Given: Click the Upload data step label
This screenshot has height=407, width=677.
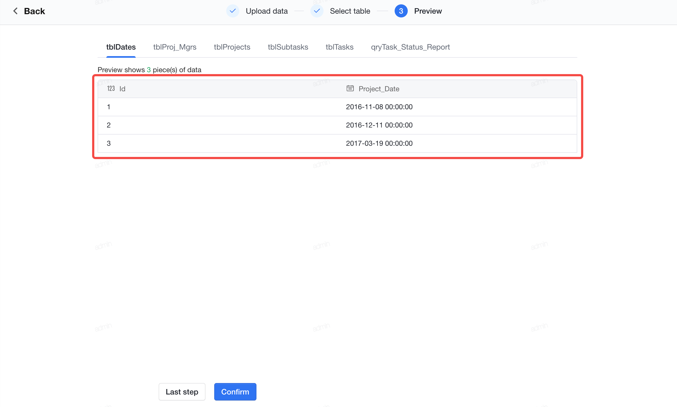Looking at the screenshot, I should [267, 11].
